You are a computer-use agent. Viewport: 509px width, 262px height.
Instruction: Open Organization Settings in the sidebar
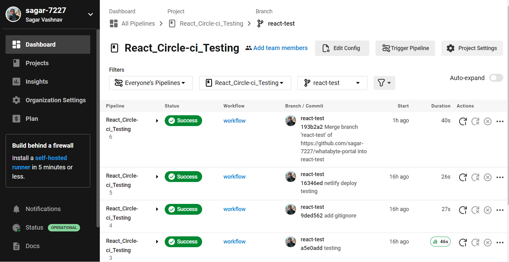[48, 100]
